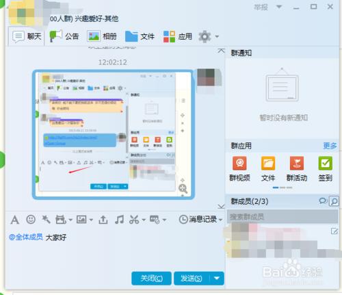Select the first group apps page dot
342x295 pixels.
coord(276,188)
